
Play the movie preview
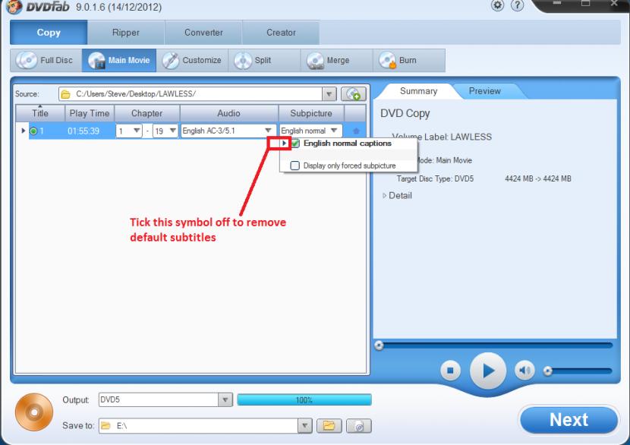[488, 371]
